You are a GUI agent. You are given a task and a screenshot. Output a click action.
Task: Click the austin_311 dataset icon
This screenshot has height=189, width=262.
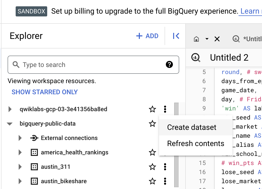[34, 167]
